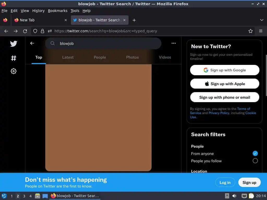Open the Privacy Policy link

coord(219,113)
